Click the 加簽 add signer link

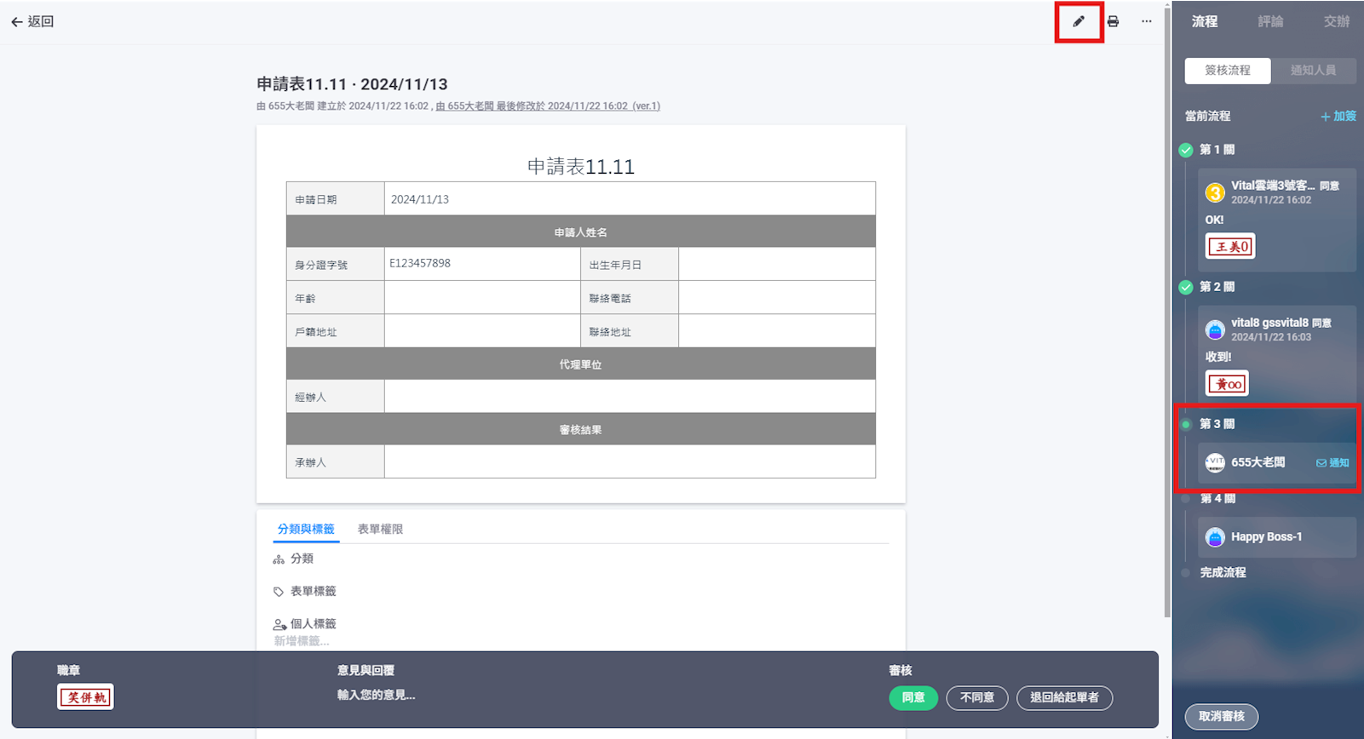[x=1338, y=116]
